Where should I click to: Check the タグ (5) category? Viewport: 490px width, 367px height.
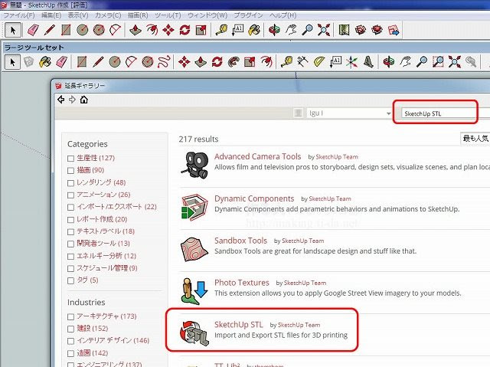(x=70, y=280)
